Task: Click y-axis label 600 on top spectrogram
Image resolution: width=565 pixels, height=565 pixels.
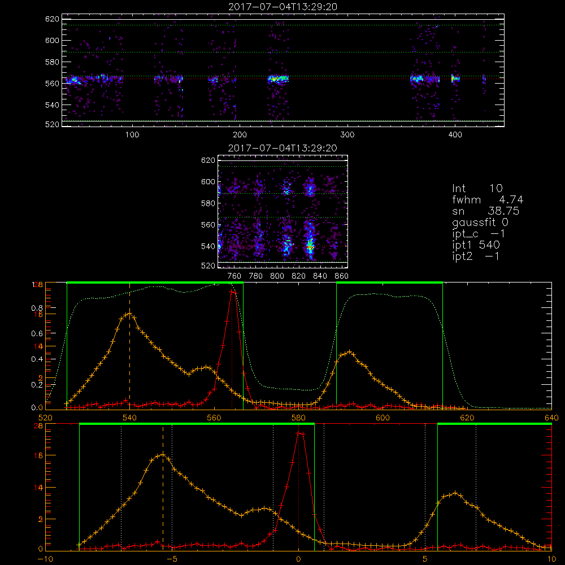Action: pyautogui.click(x=52, y=40)
